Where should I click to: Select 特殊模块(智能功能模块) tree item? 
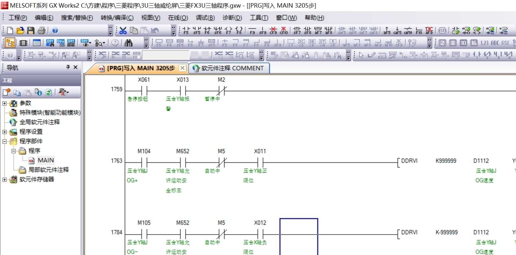pyautogui.click(x=50, y=113)
